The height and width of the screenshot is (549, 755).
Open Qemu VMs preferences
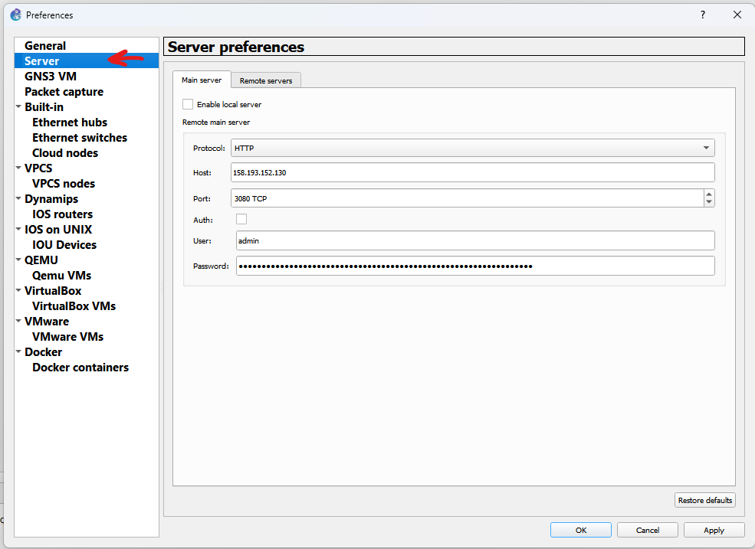click(61, 275)
